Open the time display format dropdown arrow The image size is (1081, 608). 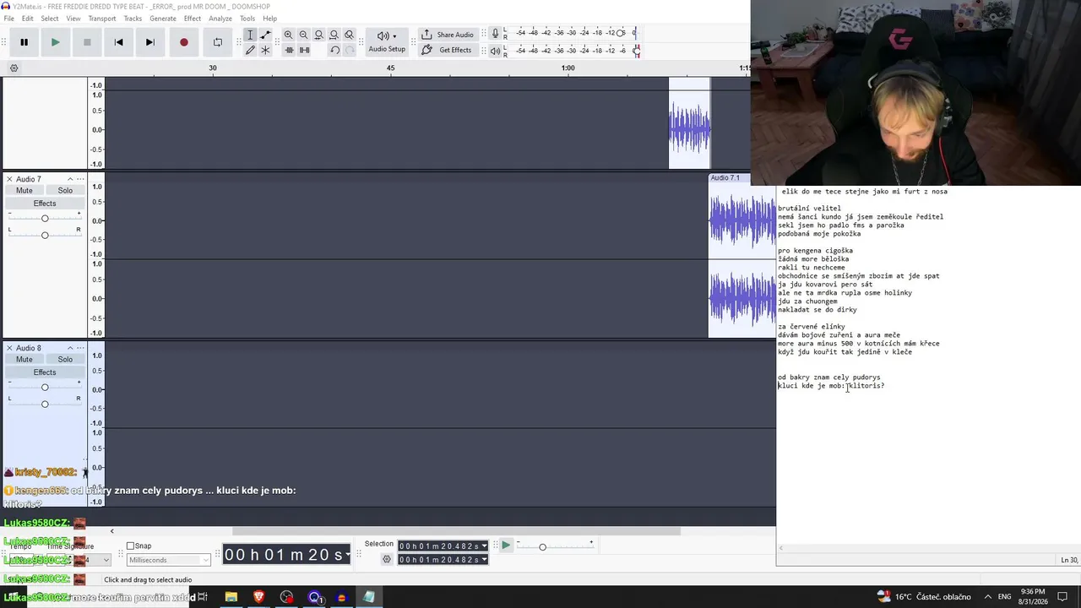coord(348,555)
